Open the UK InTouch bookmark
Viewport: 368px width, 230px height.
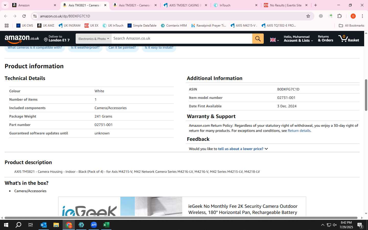click(x=113, y=26)
